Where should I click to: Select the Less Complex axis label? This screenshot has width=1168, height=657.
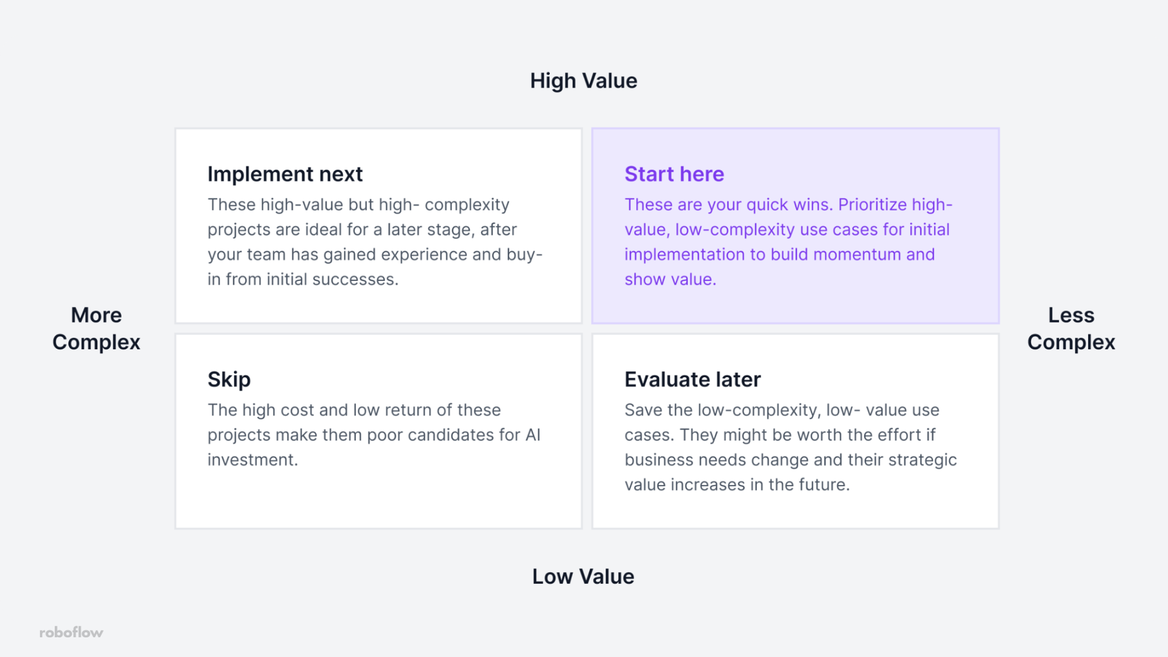(1071, 328)
